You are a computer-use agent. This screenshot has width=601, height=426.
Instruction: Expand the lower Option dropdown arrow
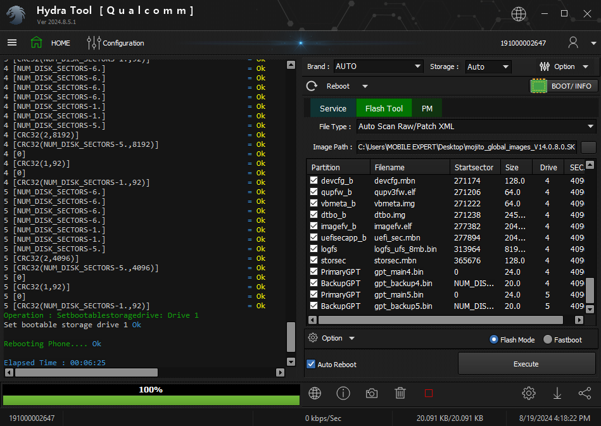pyautogui.click(x=352, y=338)
